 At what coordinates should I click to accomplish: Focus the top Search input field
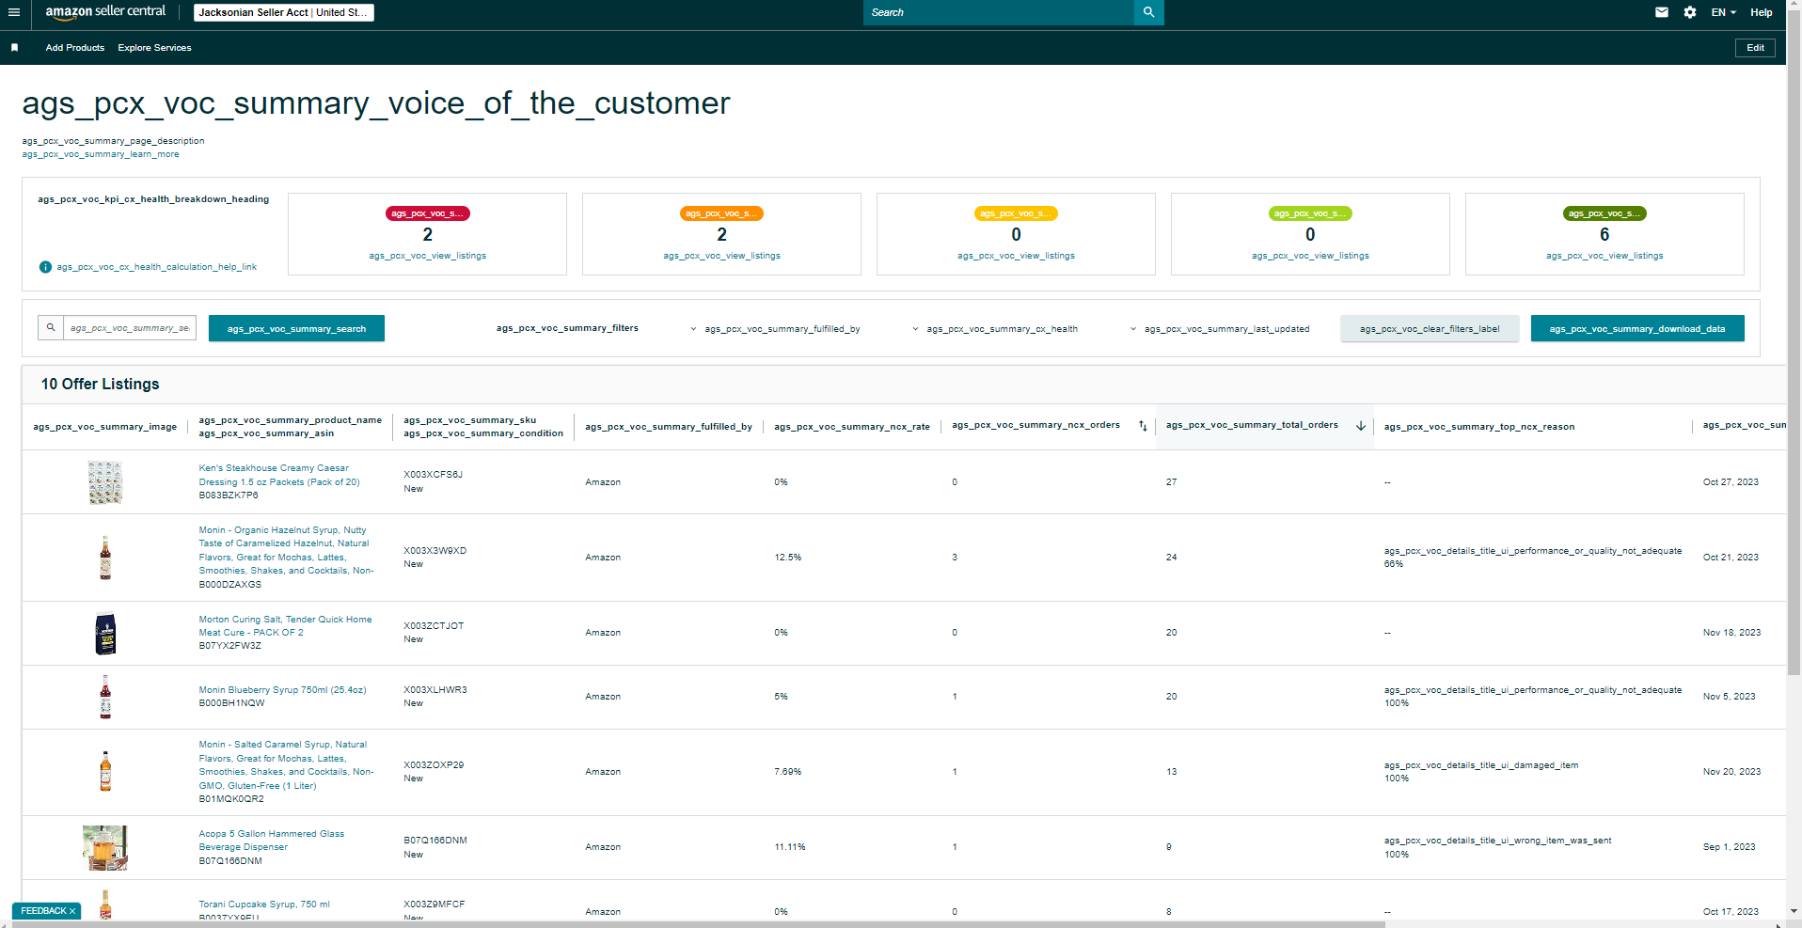point(999,12)
